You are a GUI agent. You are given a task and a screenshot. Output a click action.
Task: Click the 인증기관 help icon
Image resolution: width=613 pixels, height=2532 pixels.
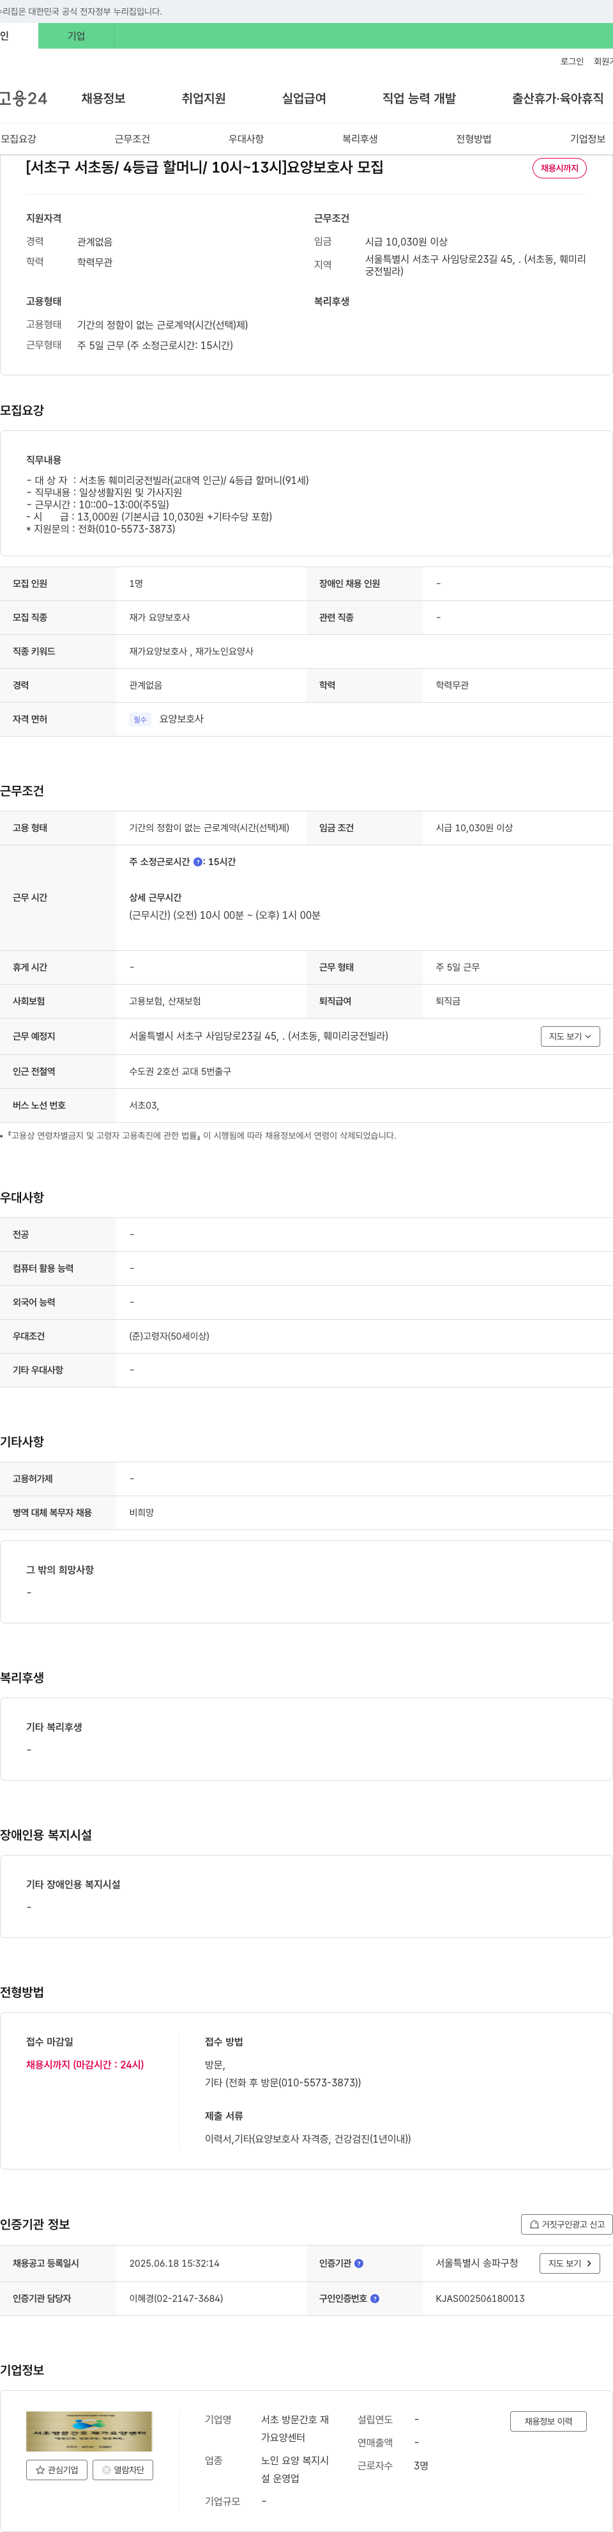pos(359,2263)
